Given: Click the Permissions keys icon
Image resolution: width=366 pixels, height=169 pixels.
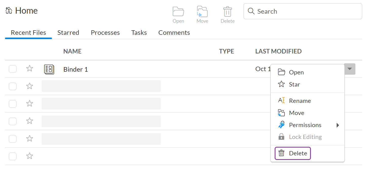Looking at the screenshot, I should pos(281,125).
